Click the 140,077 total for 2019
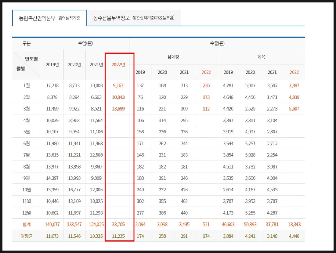The width and height of the screenshot is (336, 253). [x=52, y=224]
